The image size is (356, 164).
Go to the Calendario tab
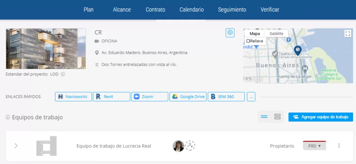click(192, 10)
